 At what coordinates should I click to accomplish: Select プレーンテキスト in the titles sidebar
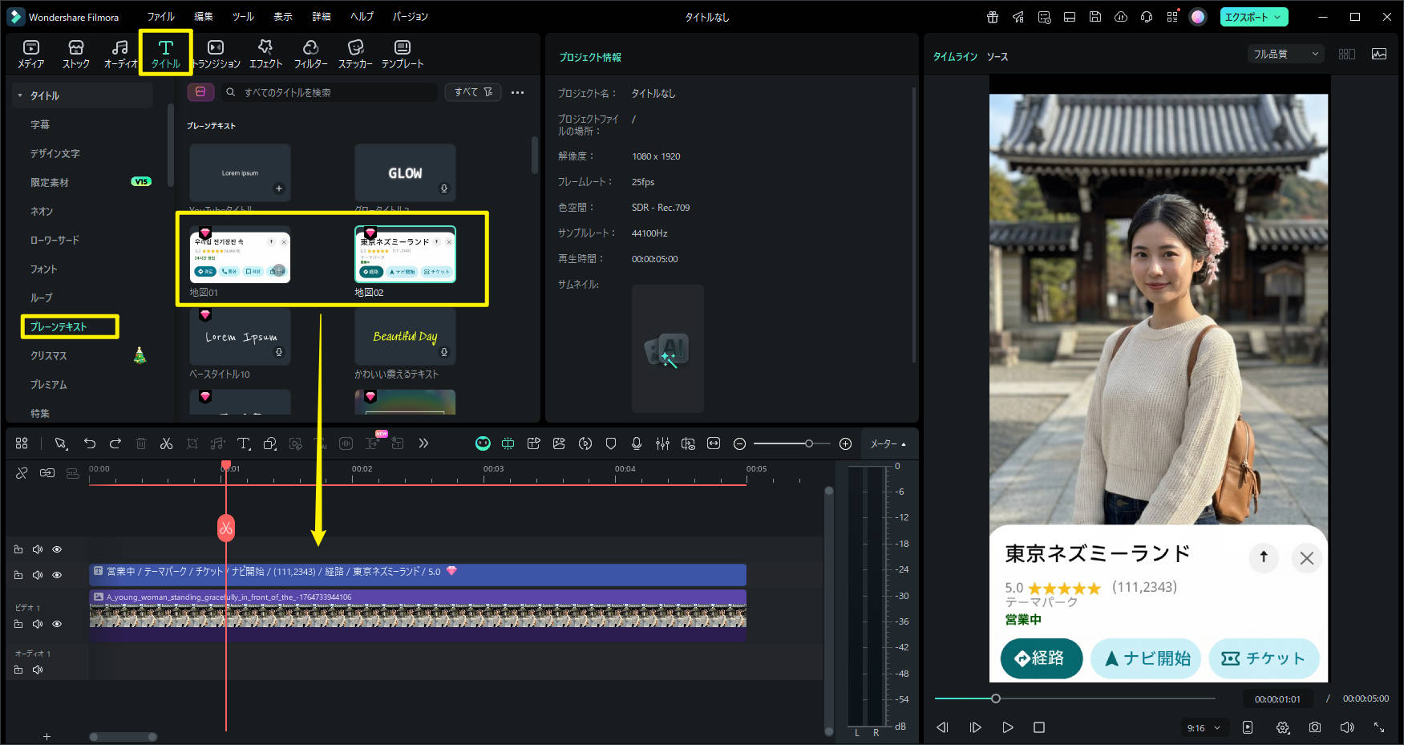click(69, 326)
